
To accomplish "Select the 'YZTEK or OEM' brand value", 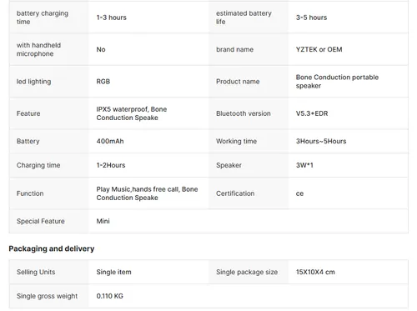I will click(x=319, y=49).
